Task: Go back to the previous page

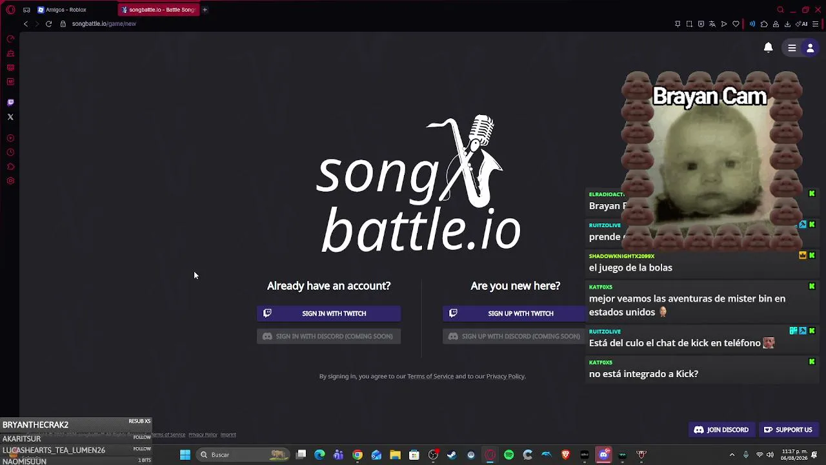Action: (x=26, y=24)
